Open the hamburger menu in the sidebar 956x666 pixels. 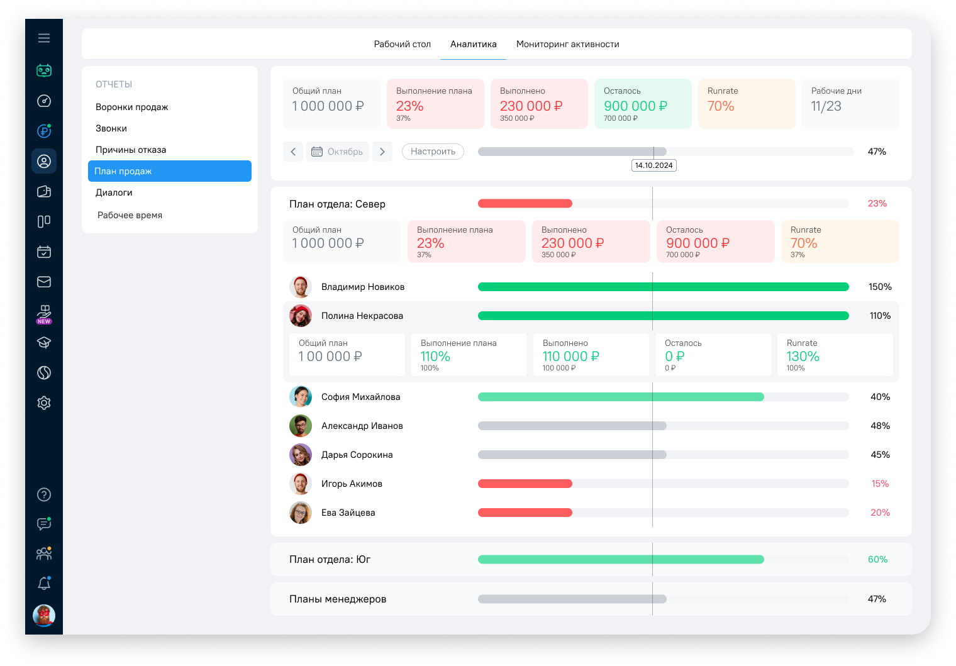(x=44, y=38)
